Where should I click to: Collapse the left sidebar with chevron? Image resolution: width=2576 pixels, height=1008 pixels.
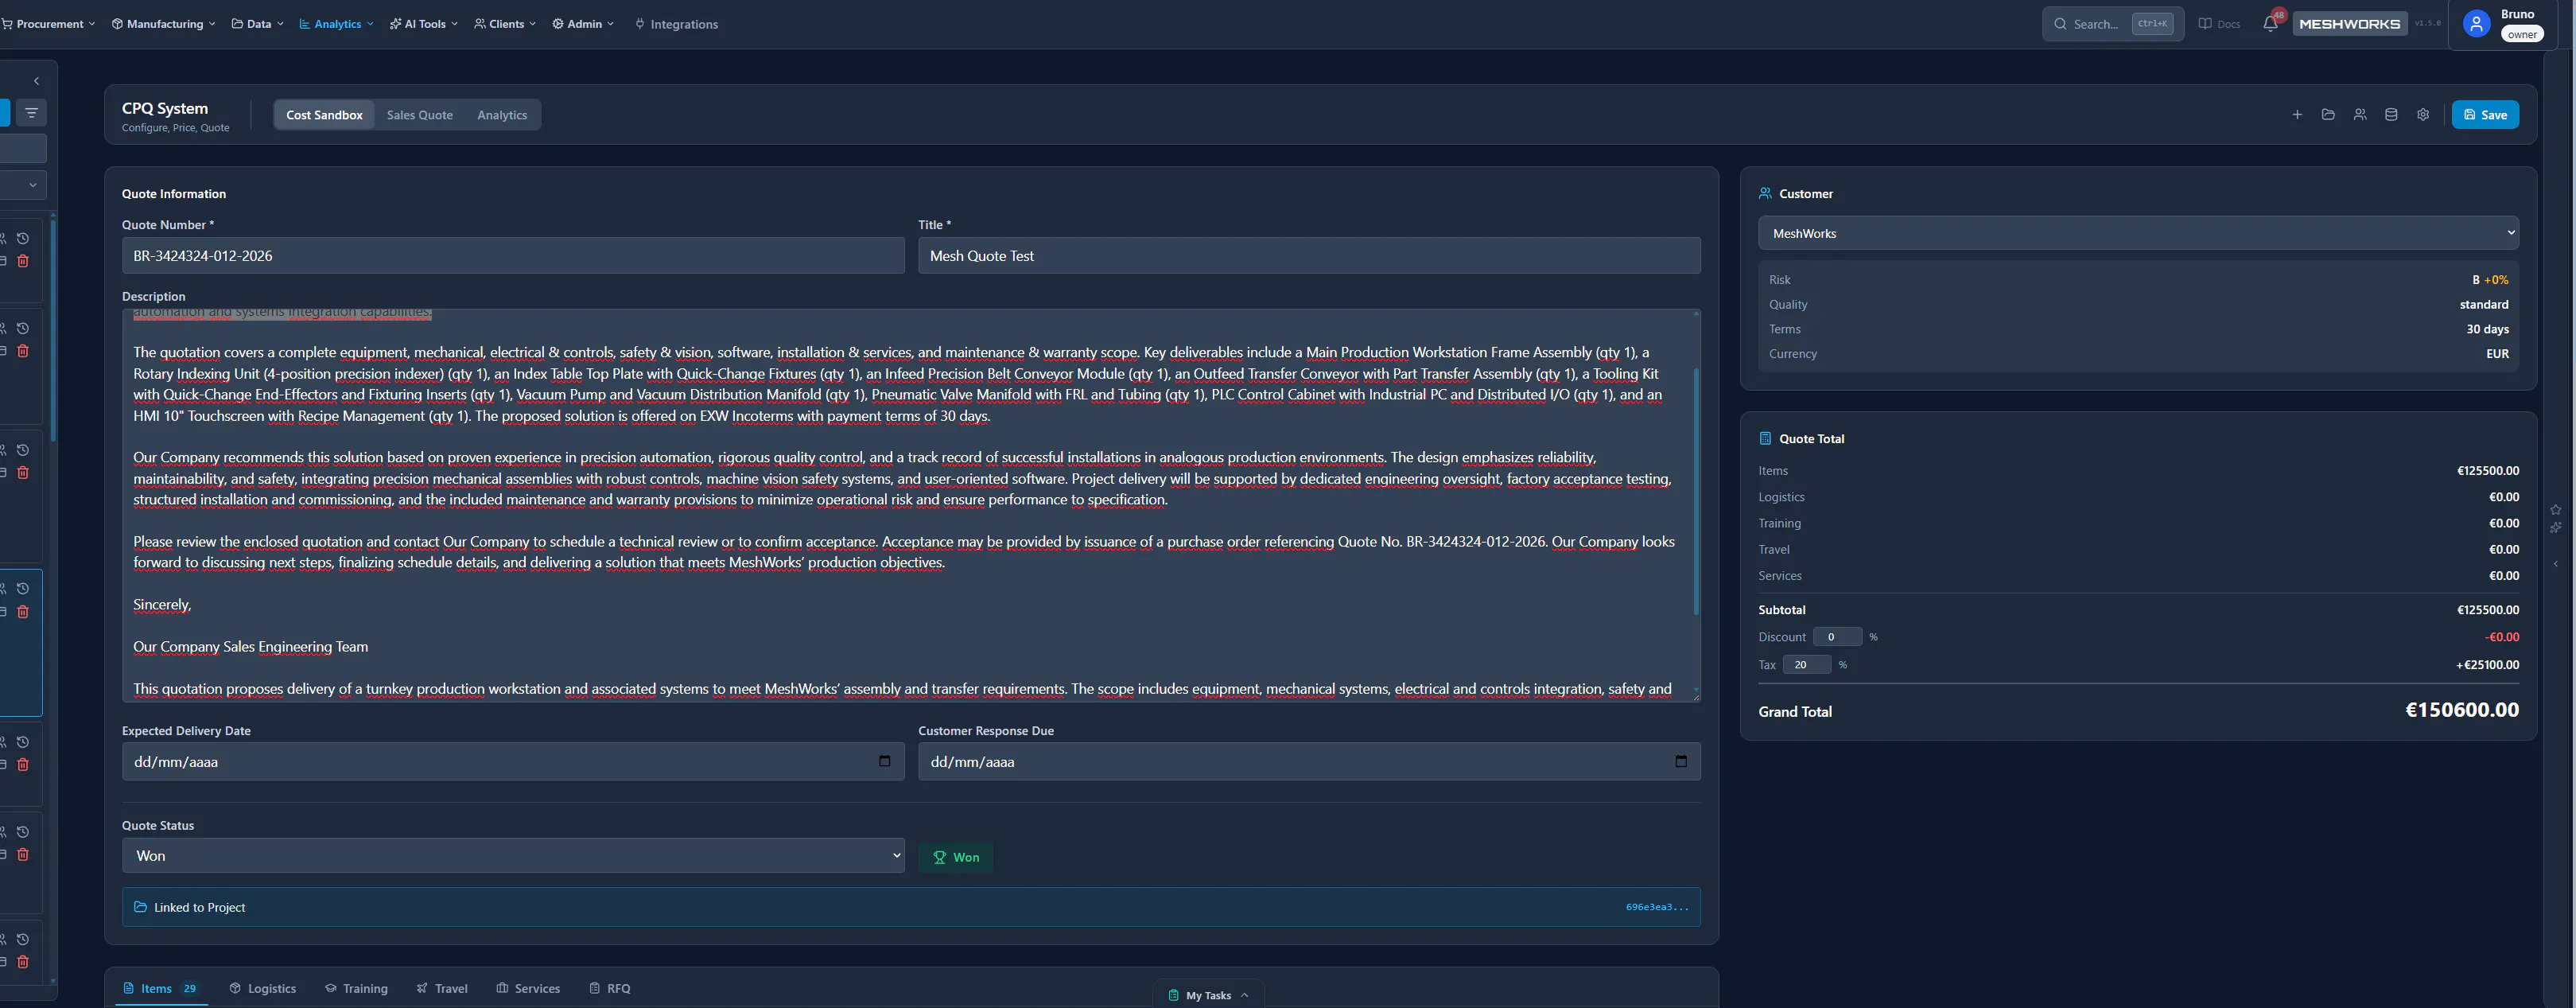(36, 81)
